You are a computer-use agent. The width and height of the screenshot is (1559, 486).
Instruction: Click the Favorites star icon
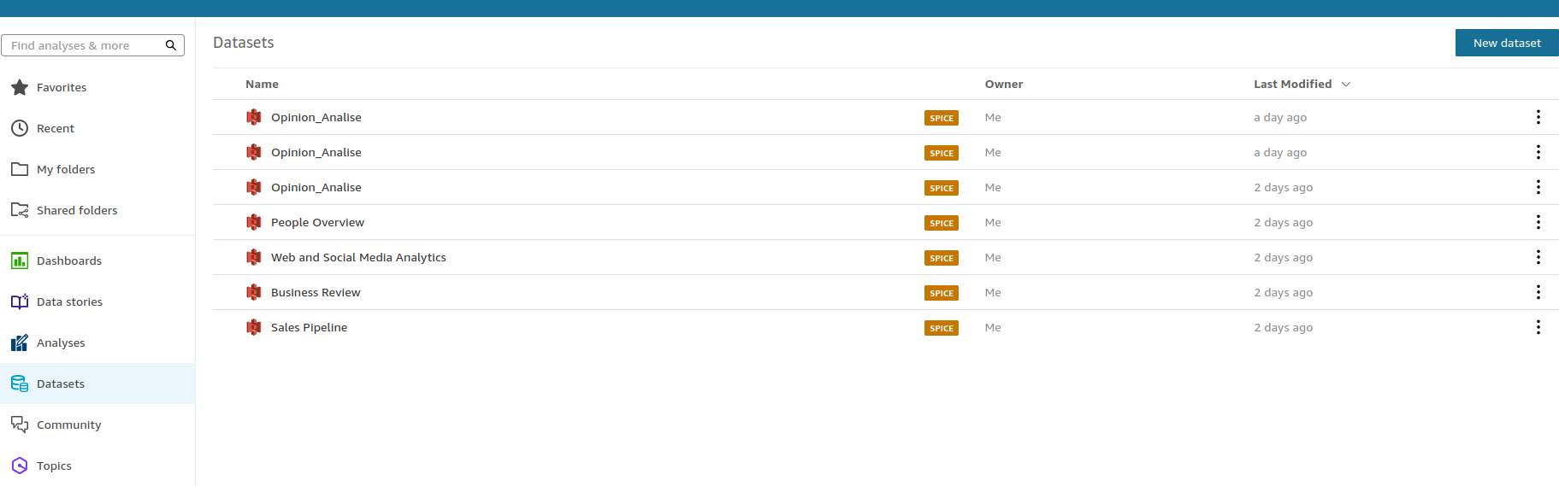tap(20, 87)
